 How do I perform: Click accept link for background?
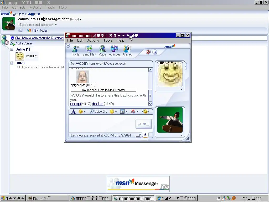[x=75, y=104]
